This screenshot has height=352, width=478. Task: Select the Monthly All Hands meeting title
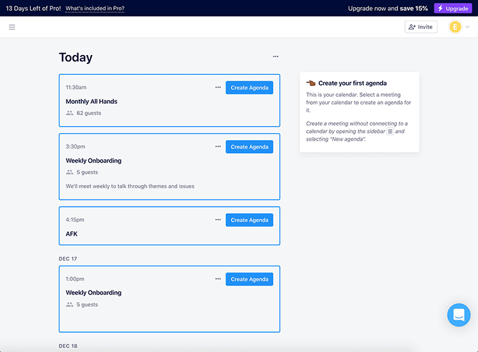point(92,101)
